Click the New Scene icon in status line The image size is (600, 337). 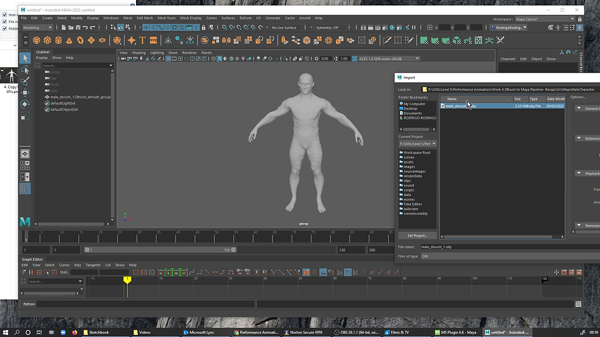click(63, 28)
